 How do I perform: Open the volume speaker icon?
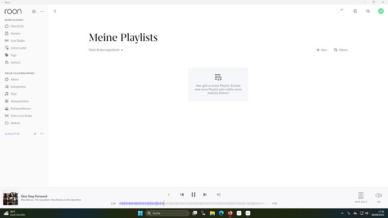[378, 196]
